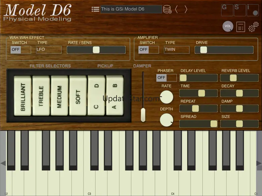Open the settings gears icon
The width and height of the screenshot is (262, 196).
click(254, 27)
